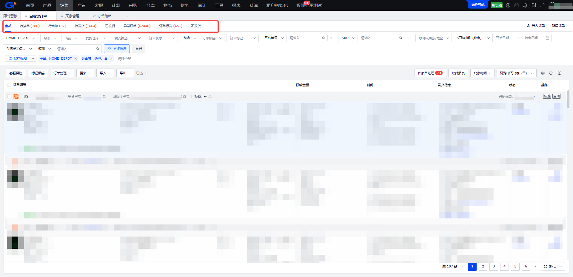
Task: Click the 标准 badge on the US order
Action: pyautogui.click(x=547, y=96)
